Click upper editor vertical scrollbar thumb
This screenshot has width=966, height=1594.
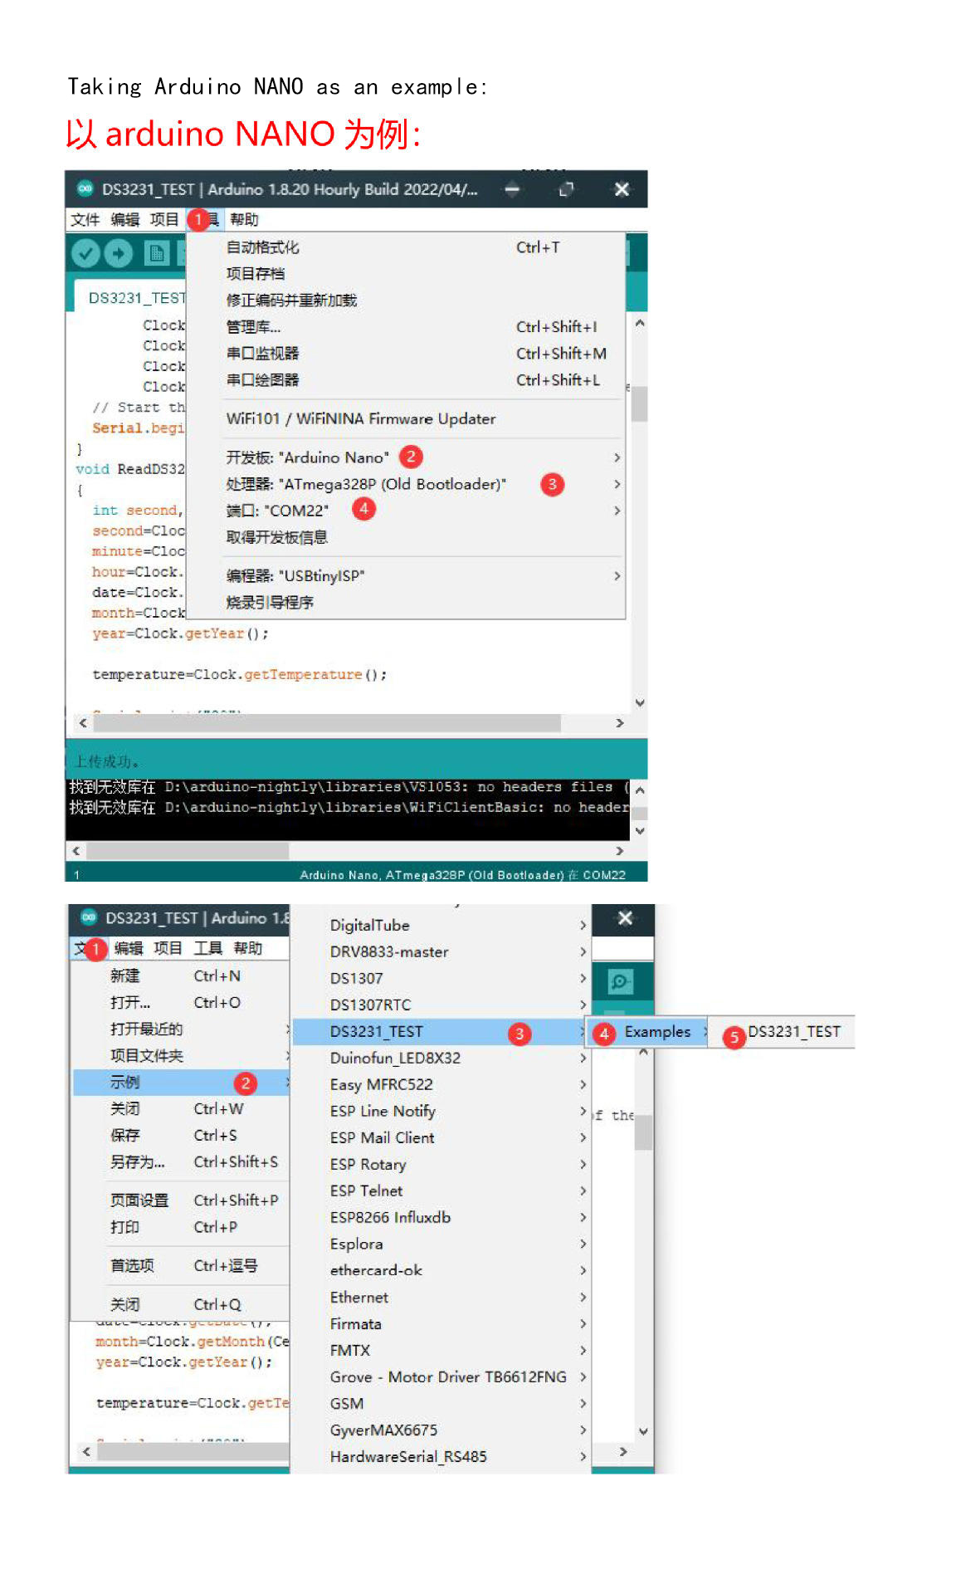[x=639, y=404]
